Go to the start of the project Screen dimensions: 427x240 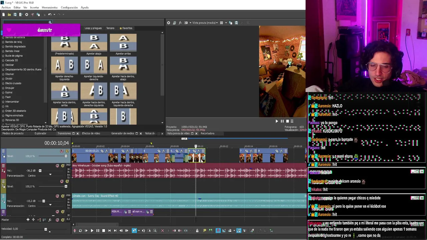tap(109, 230)
